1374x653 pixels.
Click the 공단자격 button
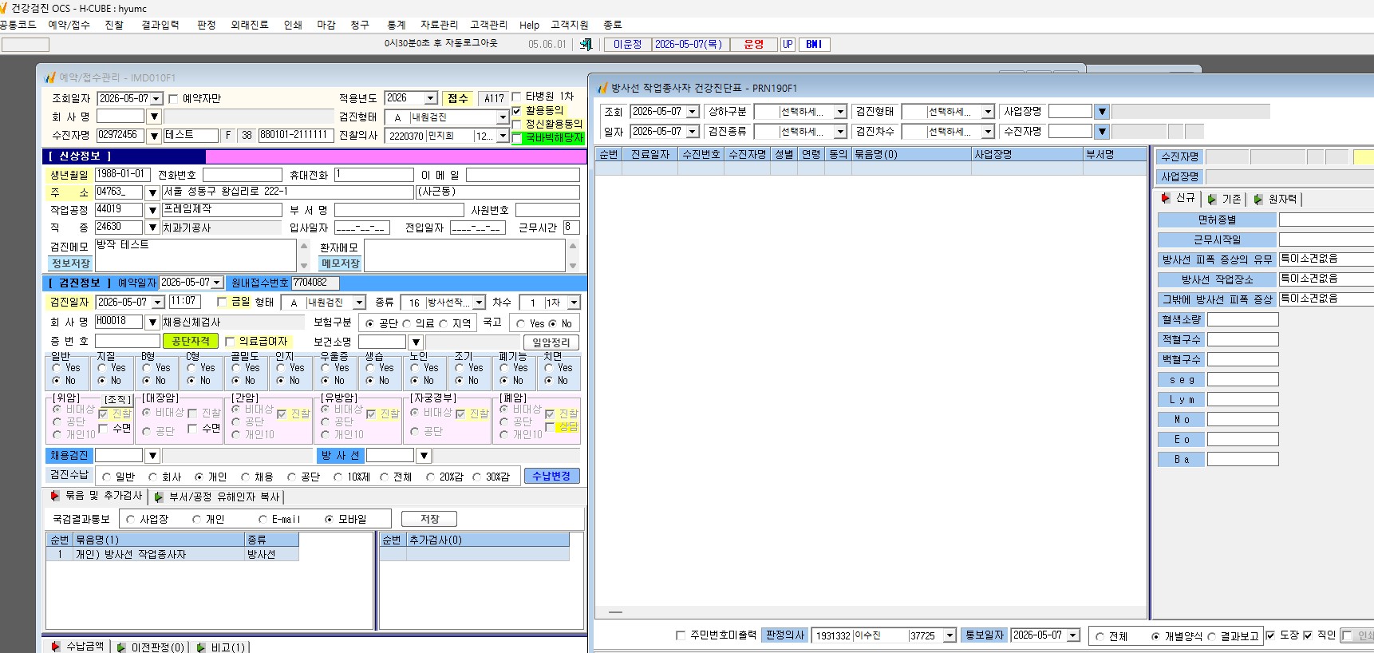coord(191,341)
